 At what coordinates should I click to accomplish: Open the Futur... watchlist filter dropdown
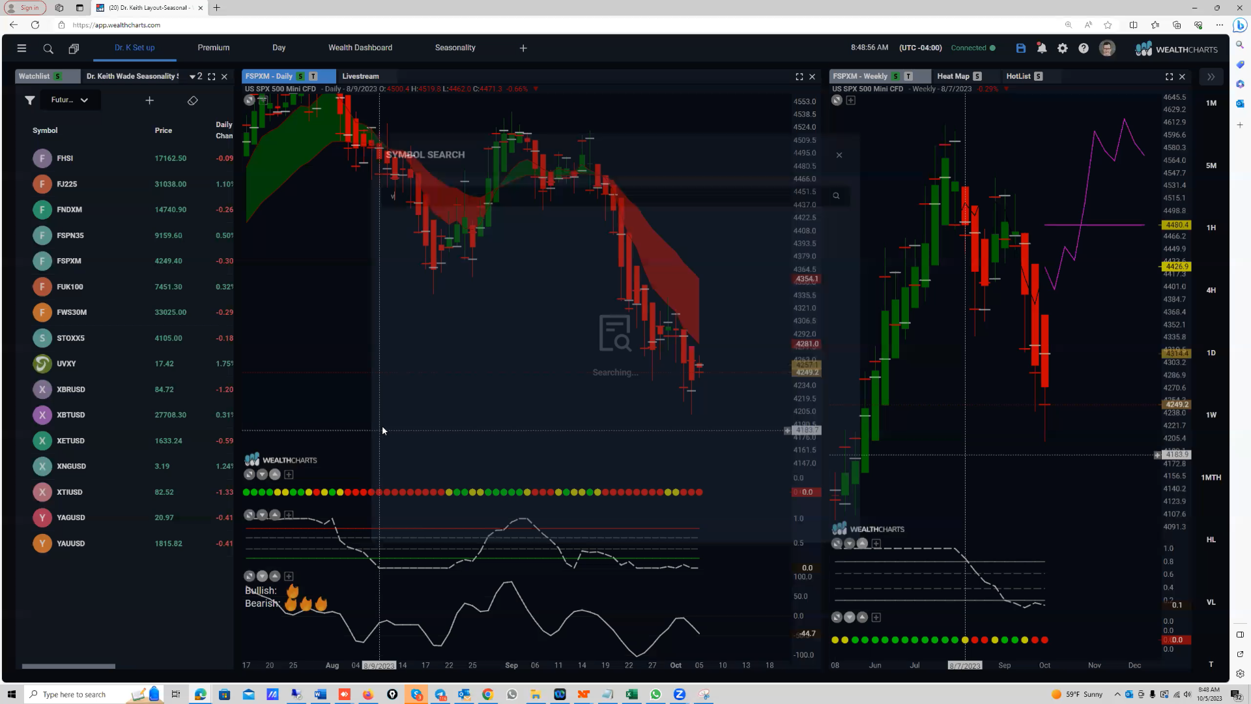(x=70, y=100)
